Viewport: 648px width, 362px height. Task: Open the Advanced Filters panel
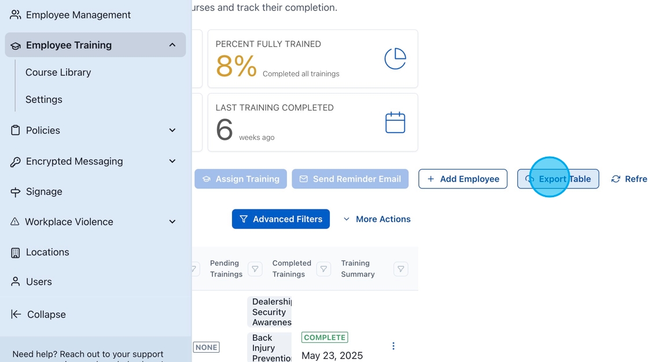tap(281, 219)
